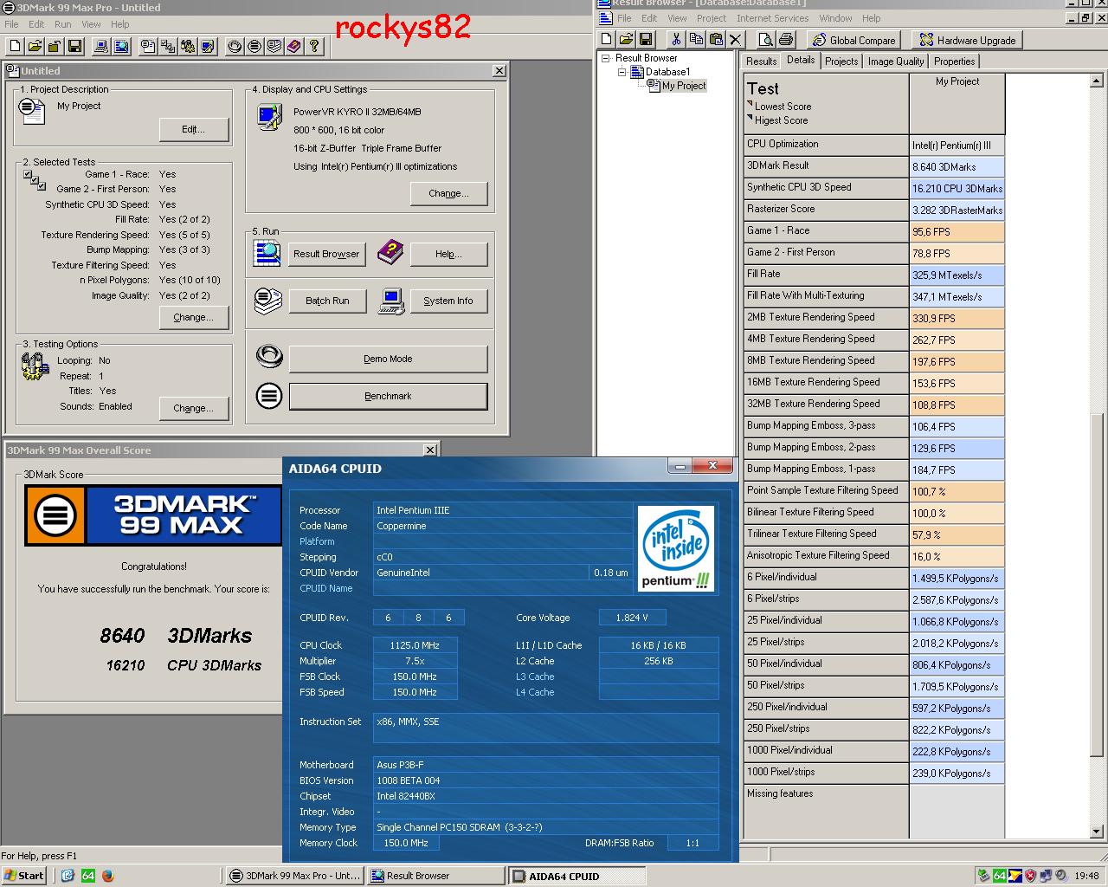Click the Demo Mode button
The height and width of the screenshot is (887, 1108).
coord(388,359)
